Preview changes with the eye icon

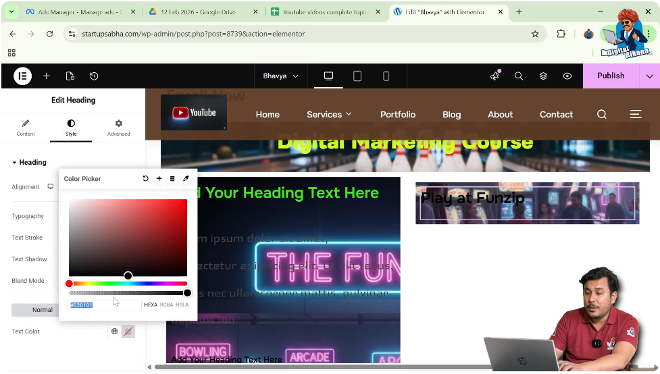567,76
